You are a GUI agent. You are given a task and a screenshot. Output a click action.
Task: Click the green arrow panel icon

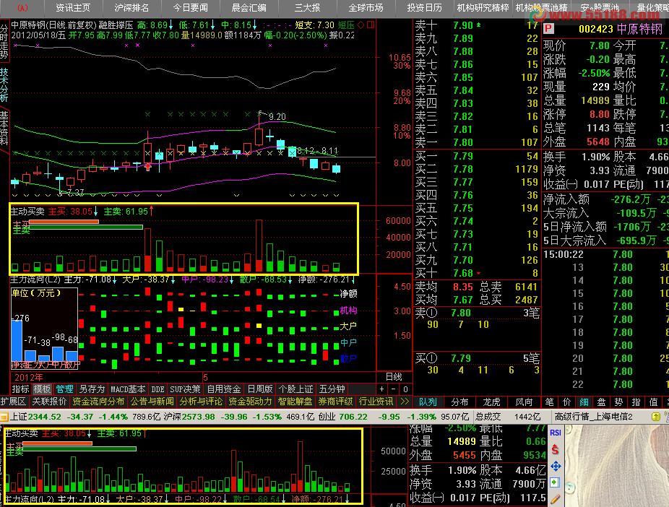(555, 482)
